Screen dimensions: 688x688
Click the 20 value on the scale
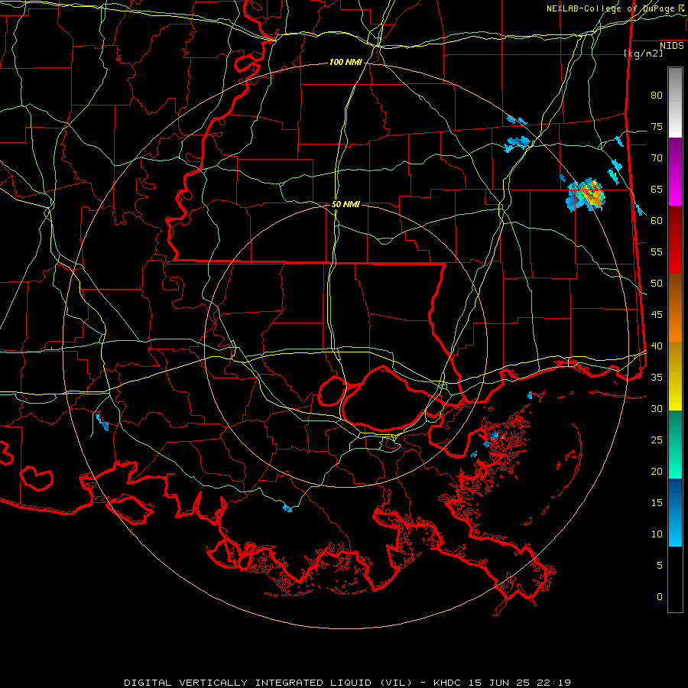tap(657, 471)
